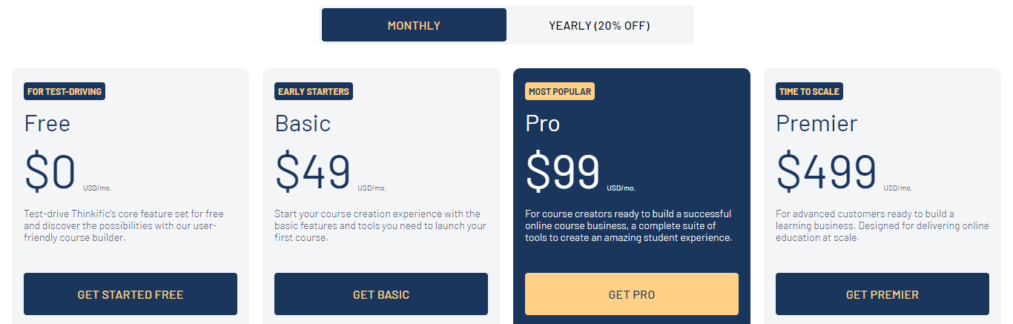Click the $0 price of Free plan
Screen dimensions: 1013x324
50,172
